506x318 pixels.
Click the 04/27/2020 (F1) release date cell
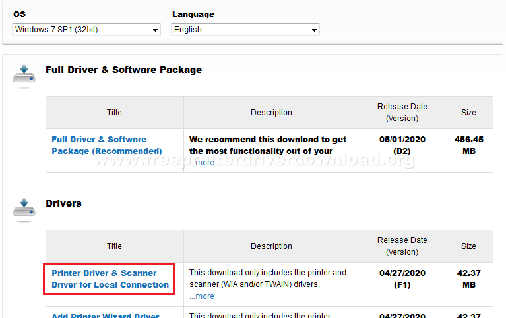[x=402, y=278]
